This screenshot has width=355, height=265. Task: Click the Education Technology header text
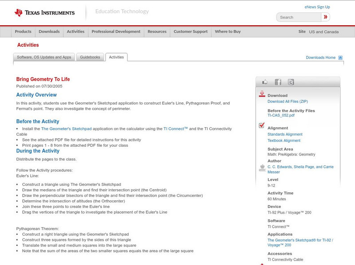[122, 12]
